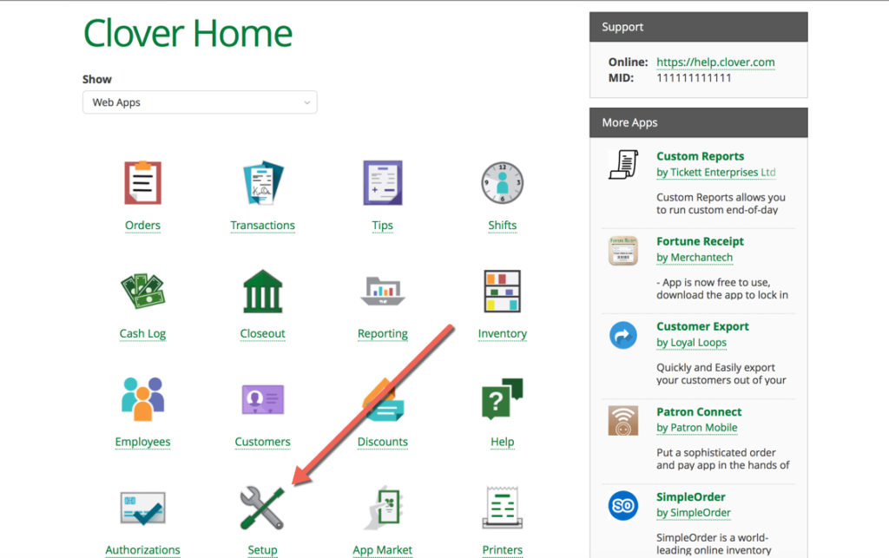Open the Customers ID card icon
The image size is (889, 558).
[262, 399]
